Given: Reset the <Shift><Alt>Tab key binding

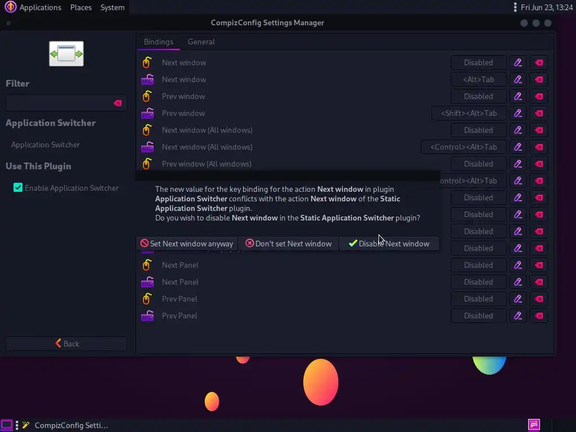Looking at the screenshot, I should click(x=539, y=113).
